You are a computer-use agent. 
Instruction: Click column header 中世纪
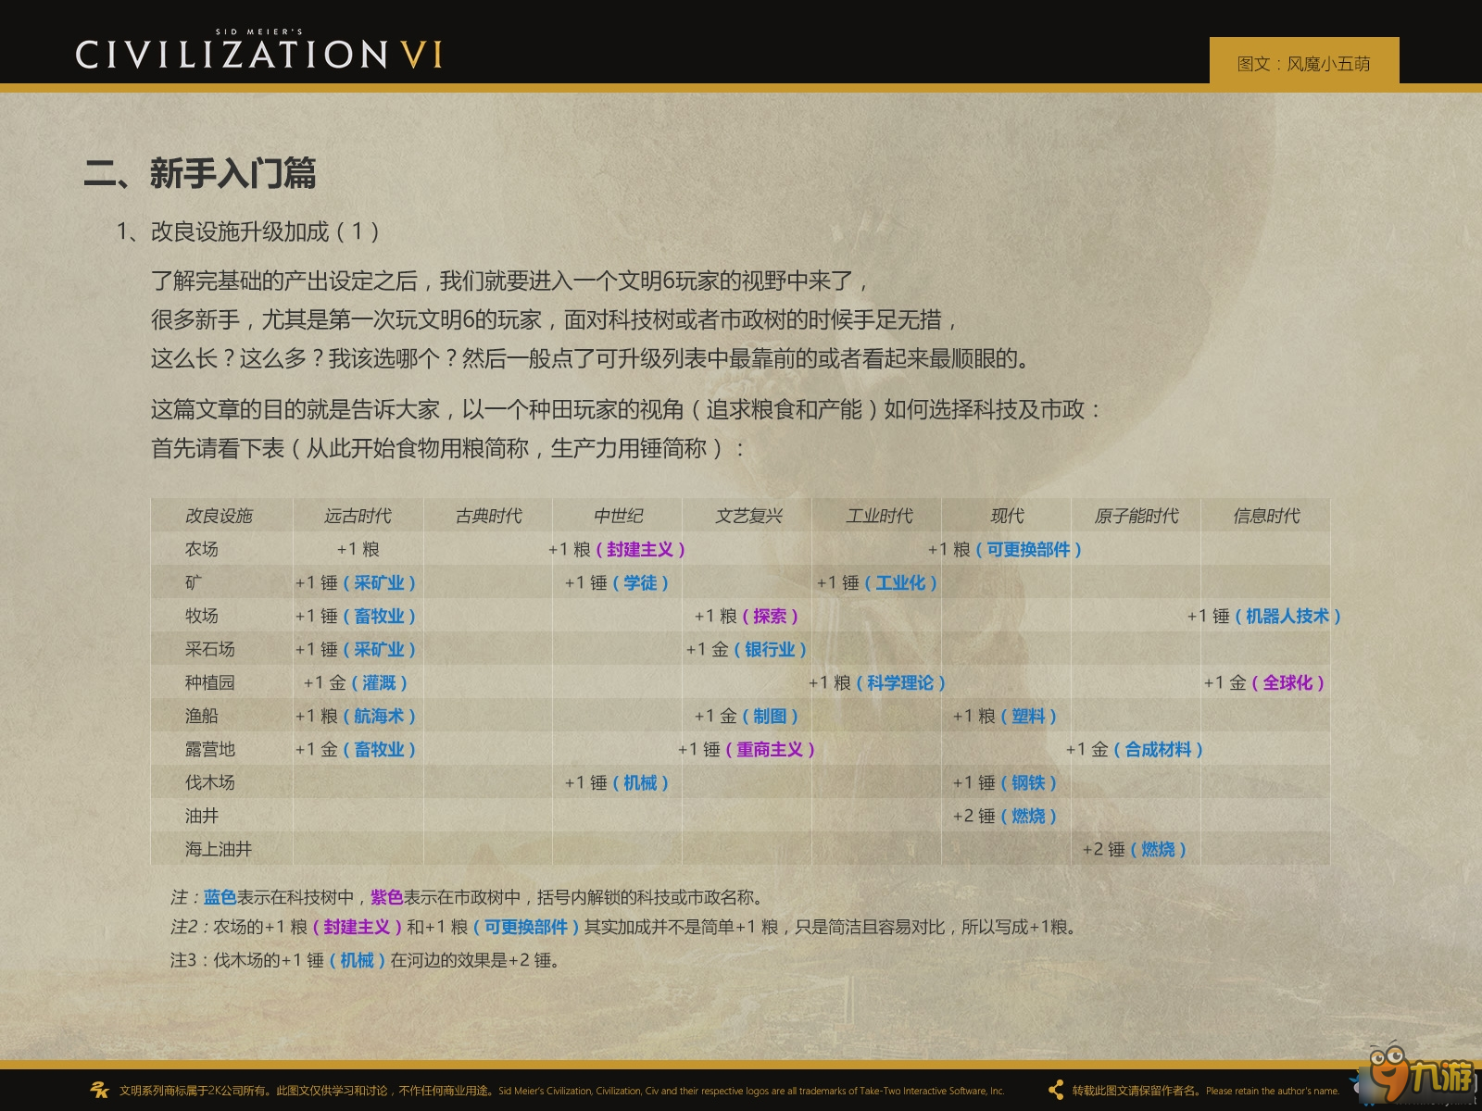click(x=618, y=516)
